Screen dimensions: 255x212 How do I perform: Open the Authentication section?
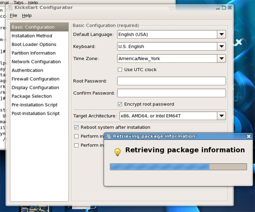point(39,70)
